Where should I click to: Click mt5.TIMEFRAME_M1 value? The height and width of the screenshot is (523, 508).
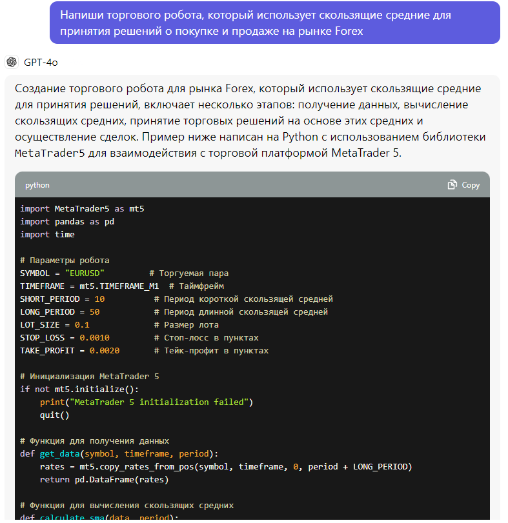(119, 286)
